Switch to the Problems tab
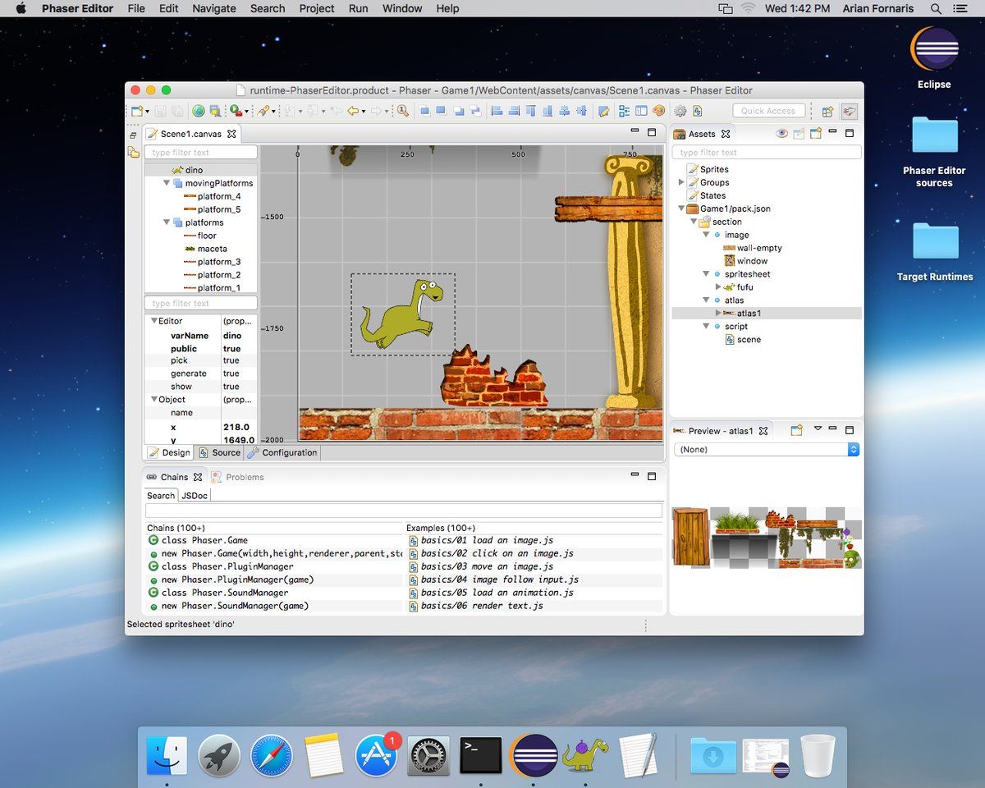 [x=238, y=477]
